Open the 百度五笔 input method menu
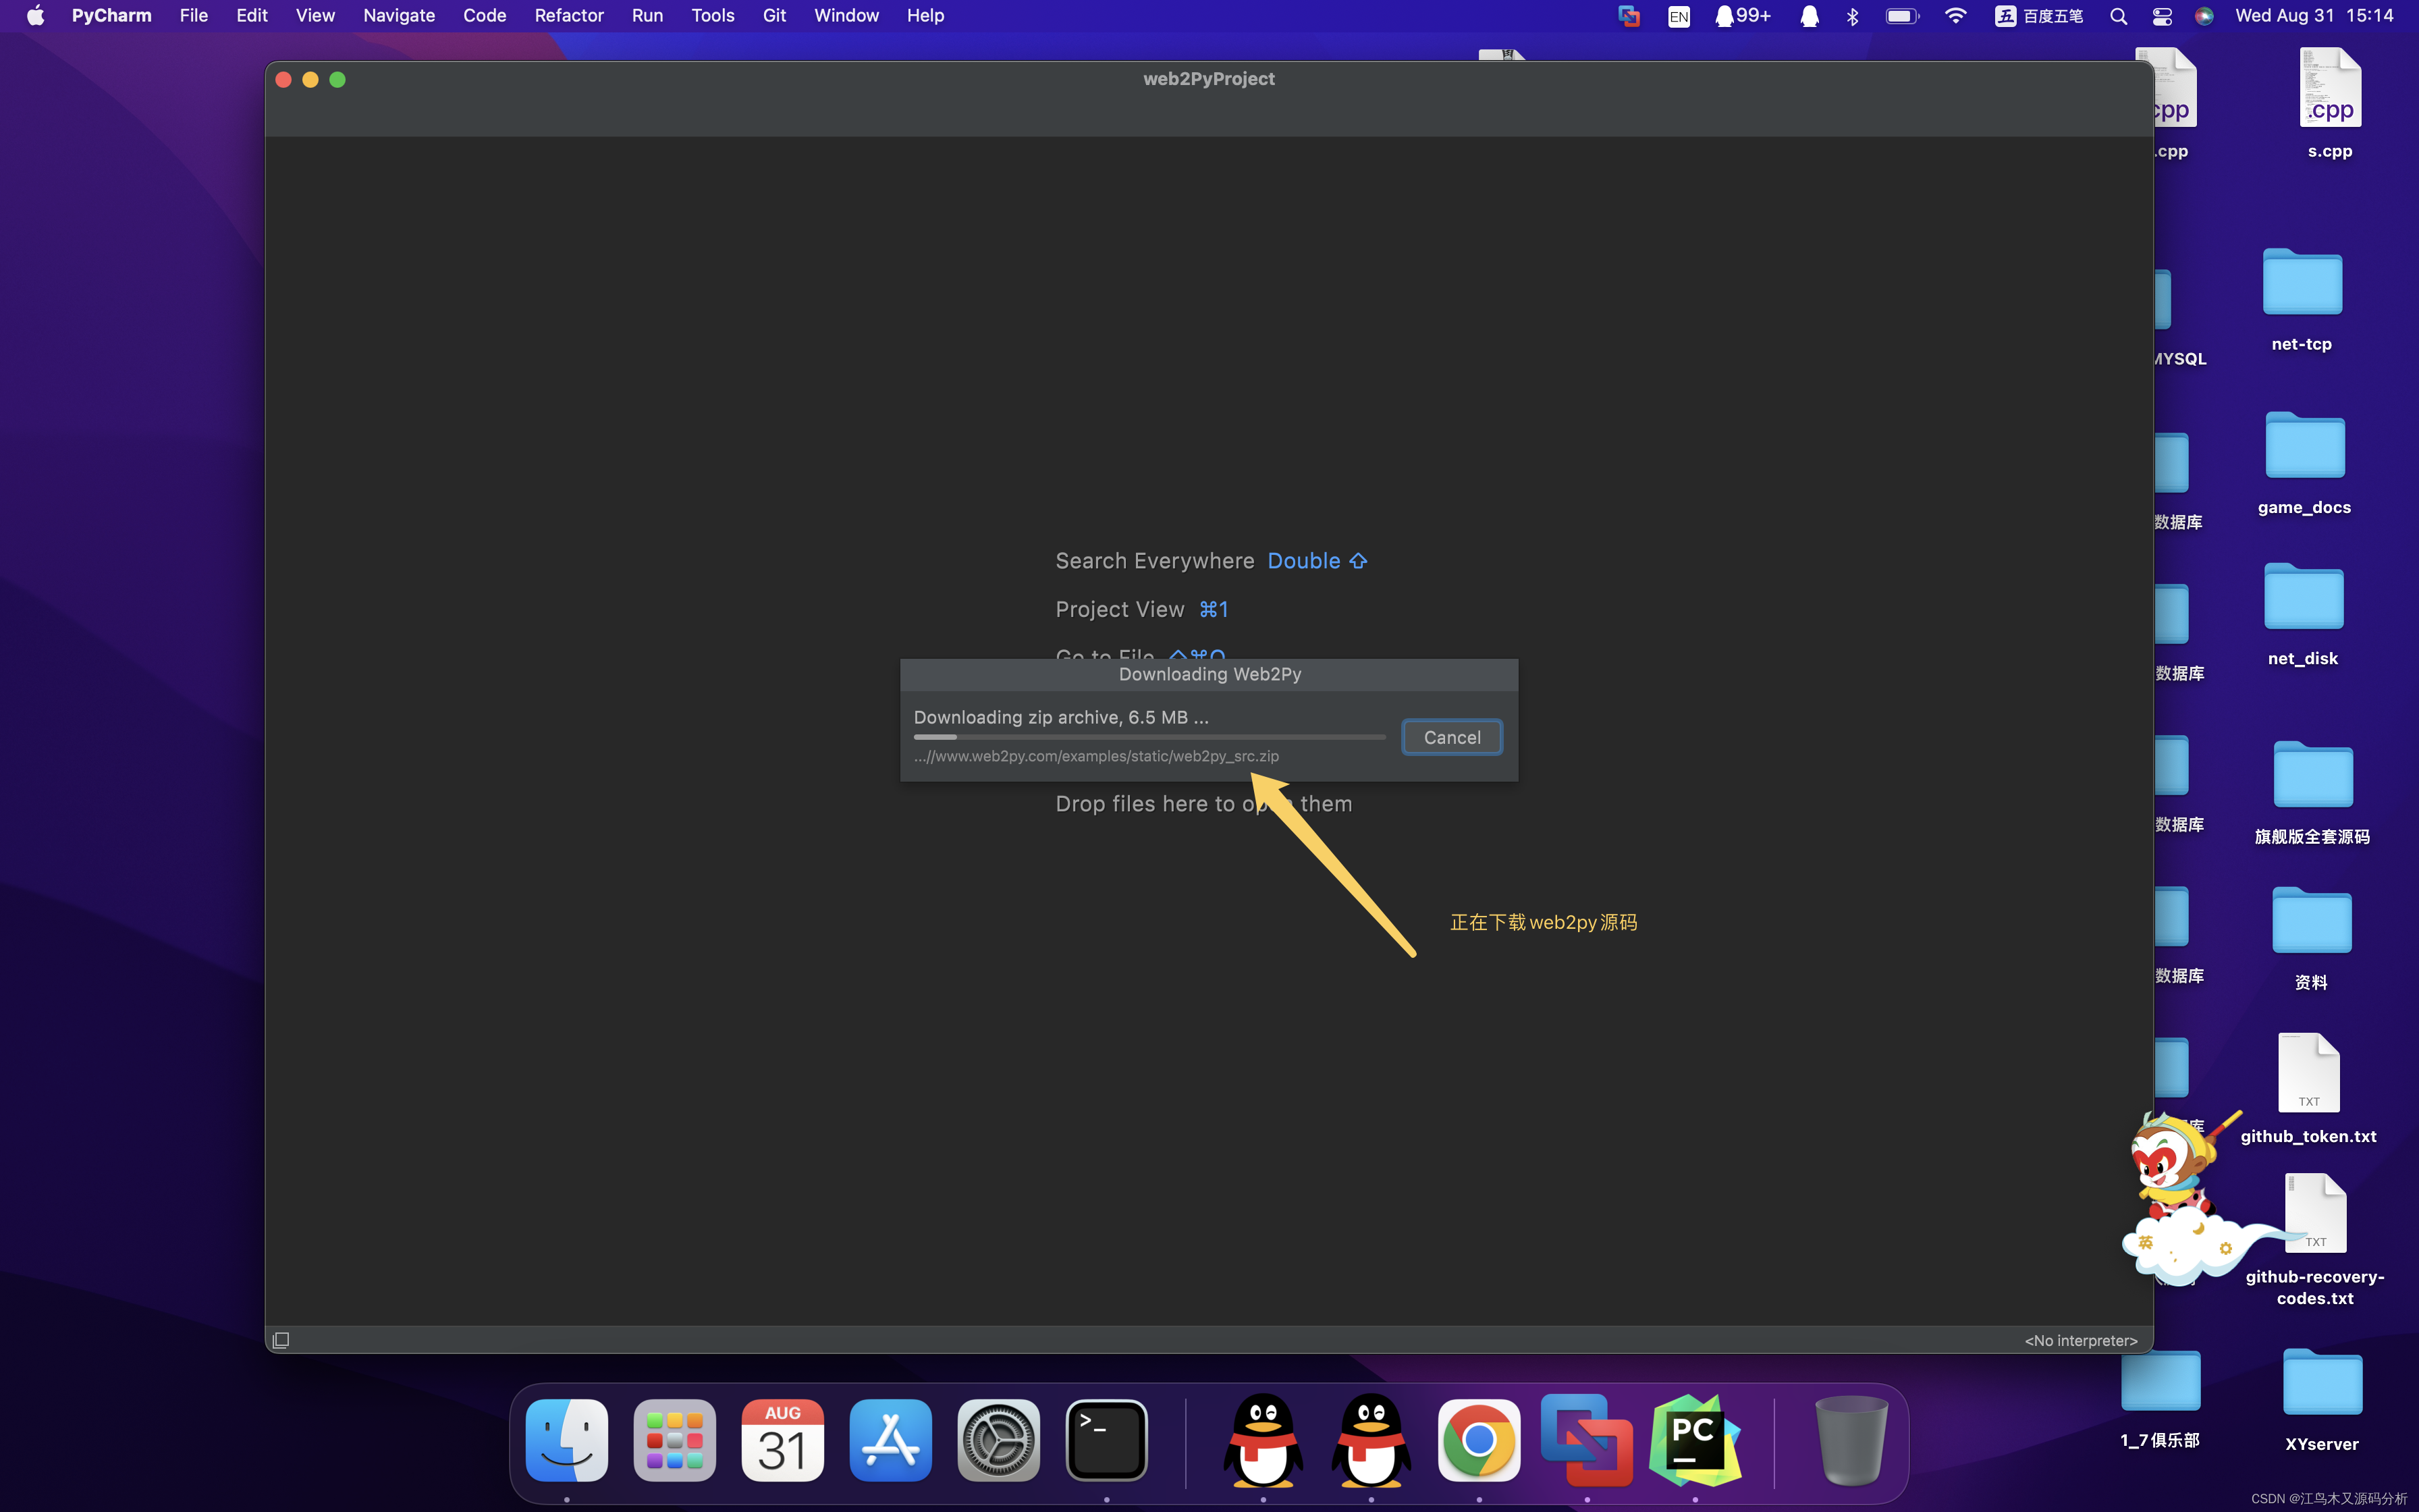This screenshot has width=2419, height=1512. (x=2039, y=16)
